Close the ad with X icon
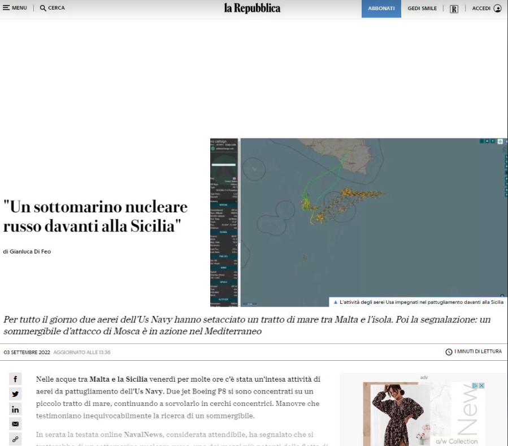 click(481, 386)
